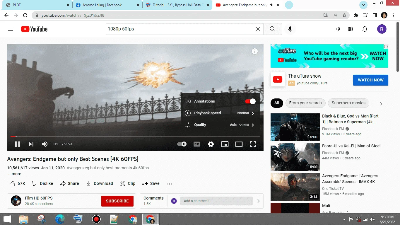Open the notifications bell
This screenshot has width=400, height=225.
365,29
